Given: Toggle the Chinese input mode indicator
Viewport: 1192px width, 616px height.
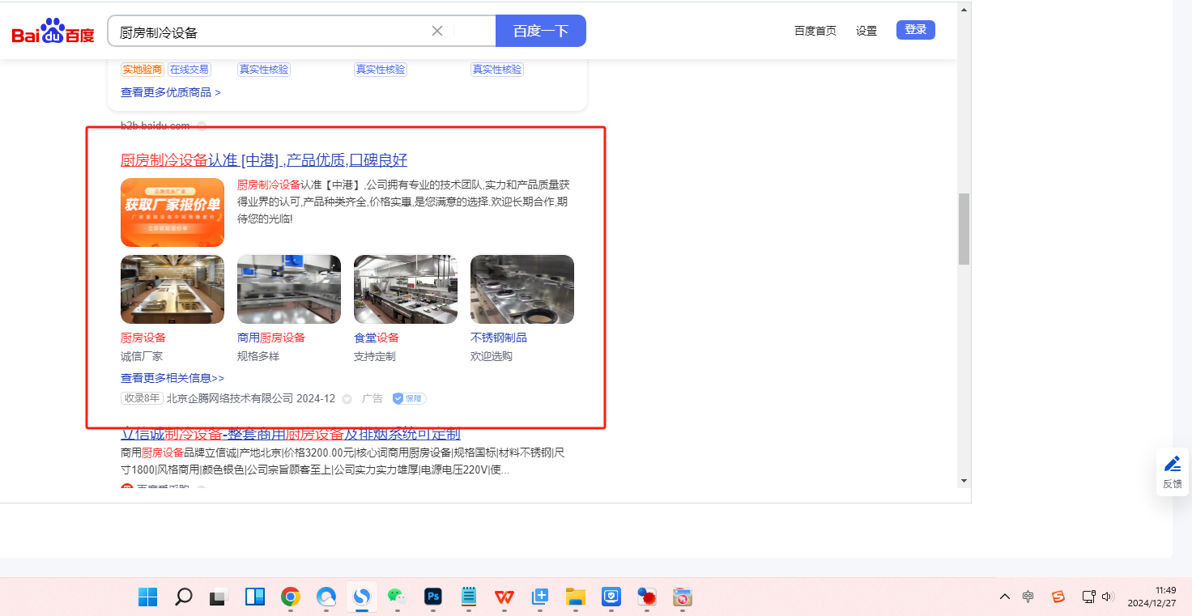Looking at the screenshot, I should tap(1028, 597).
